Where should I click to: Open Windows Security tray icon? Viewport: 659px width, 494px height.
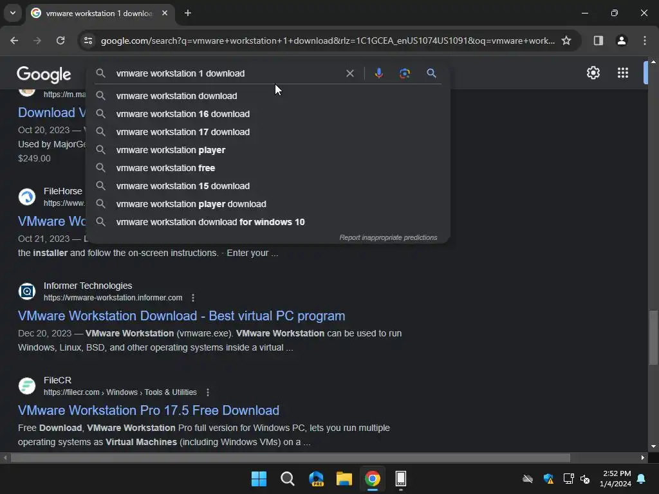[548, 479]
